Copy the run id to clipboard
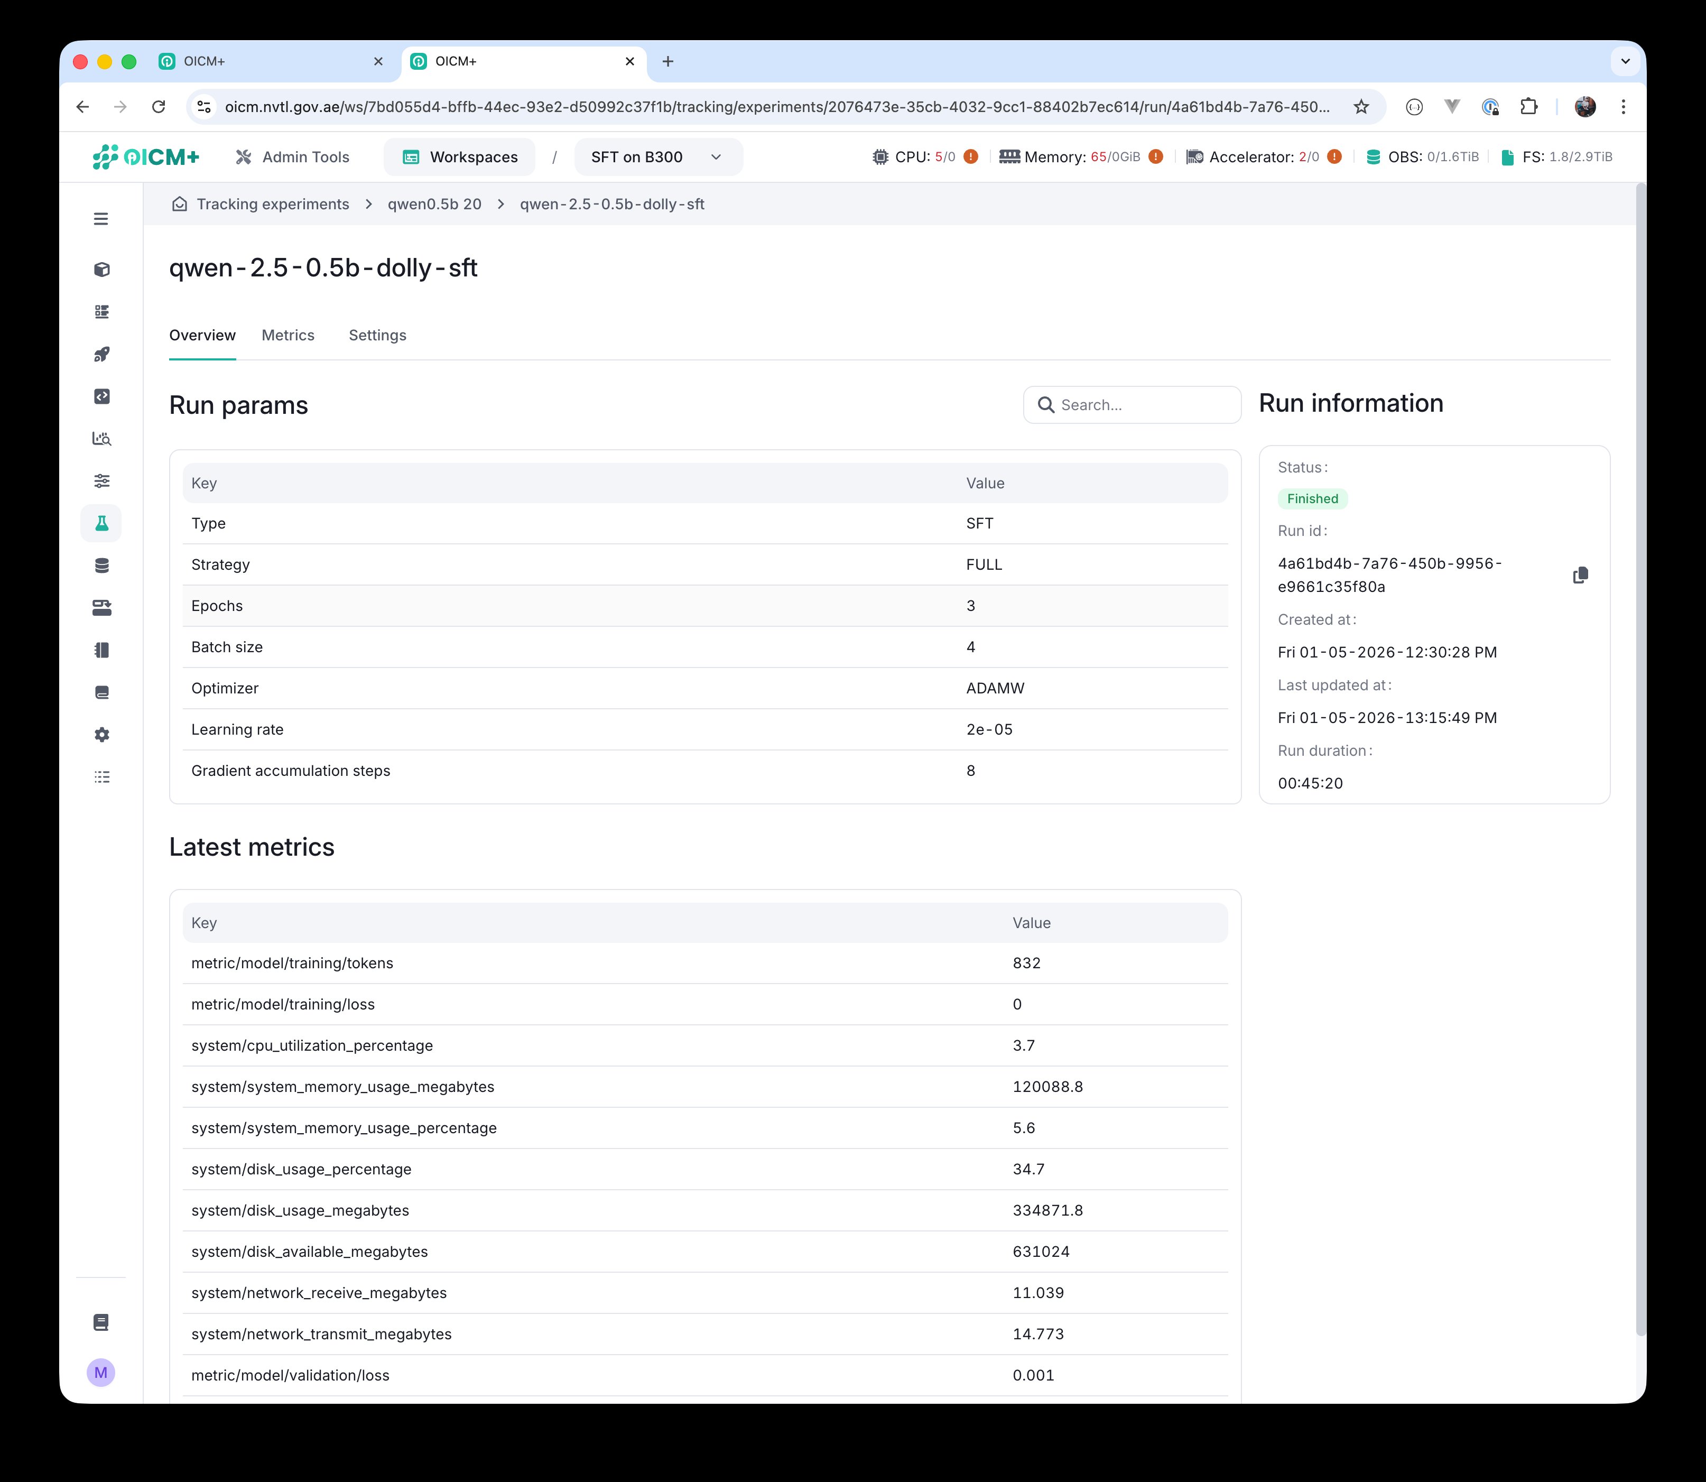Image resolution: width=1706 pixels, height=1482 pixels. pyautogui.click(x=1580, y=575)
